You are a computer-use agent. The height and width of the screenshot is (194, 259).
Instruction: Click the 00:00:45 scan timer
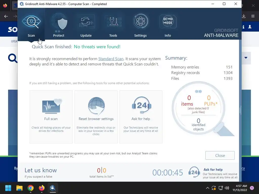[167, 173]
